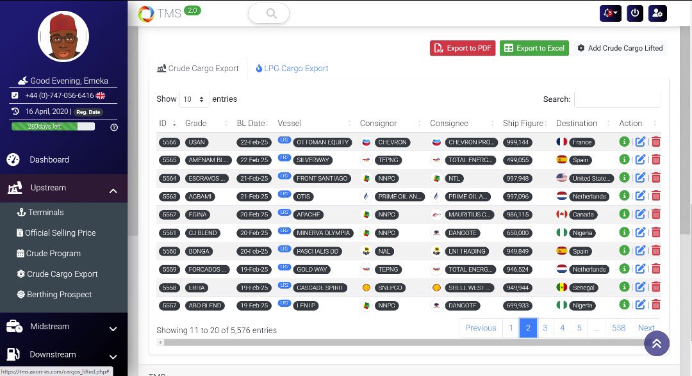The height and width of the screenshot is (376, 692).
Task: Go to page 3
Action: click(545, 328)
